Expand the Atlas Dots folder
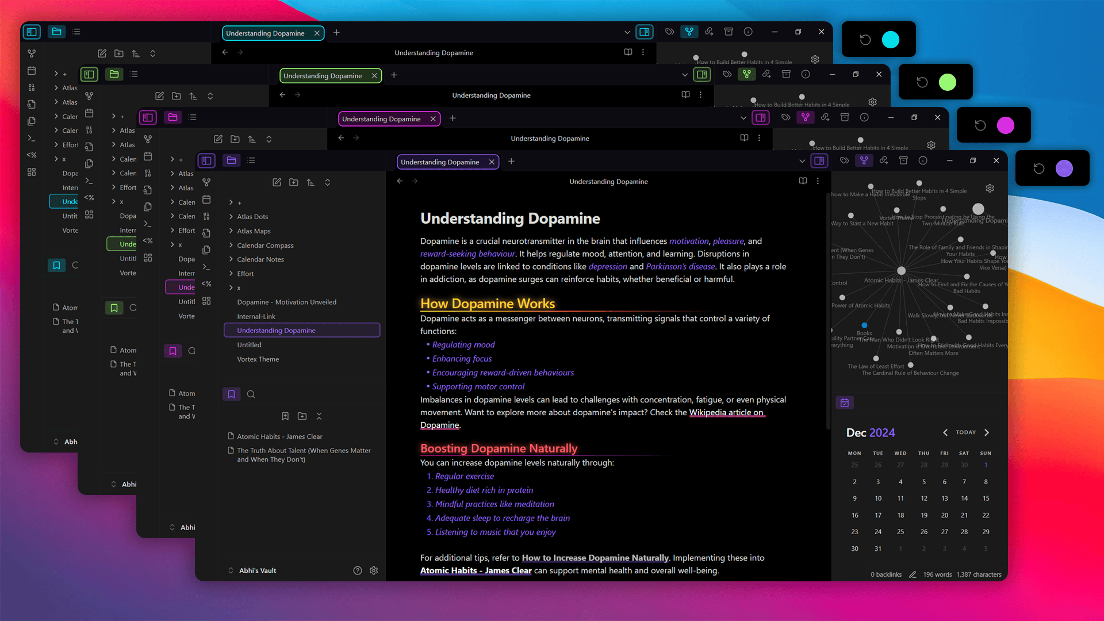1104x621 pixels. point(252,217)
